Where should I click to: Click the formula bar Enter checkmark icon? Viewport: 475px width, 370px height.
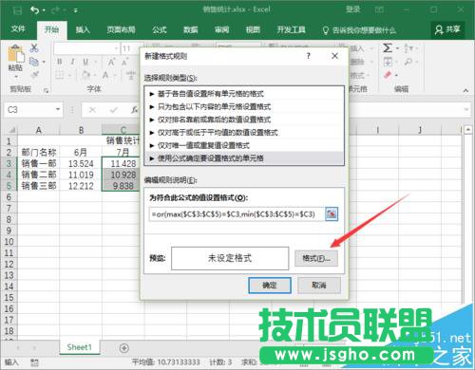point(114,110)
